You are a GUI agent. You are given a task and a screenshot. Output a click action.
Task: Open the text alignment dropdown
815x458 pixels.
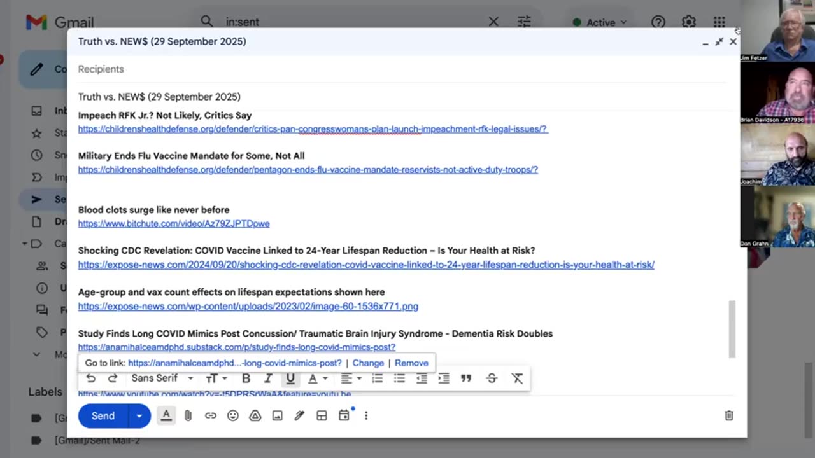click(x=351, y=378)
